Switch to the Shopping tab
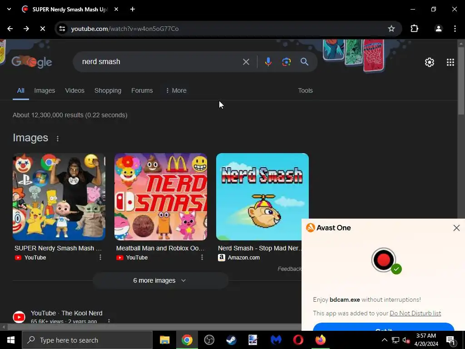 [108, 90]
